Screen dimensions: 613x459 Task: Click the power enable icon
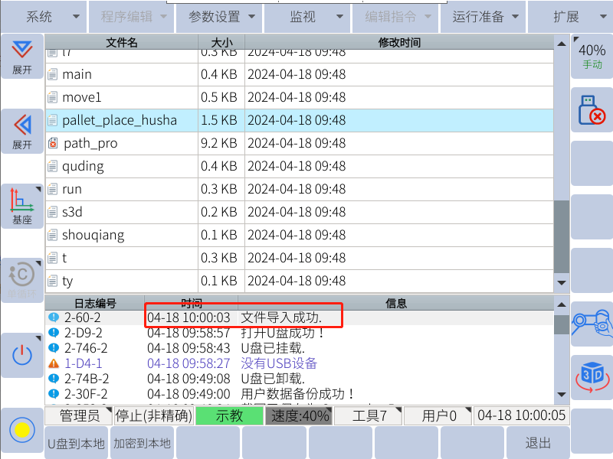[x=21, y=355]
